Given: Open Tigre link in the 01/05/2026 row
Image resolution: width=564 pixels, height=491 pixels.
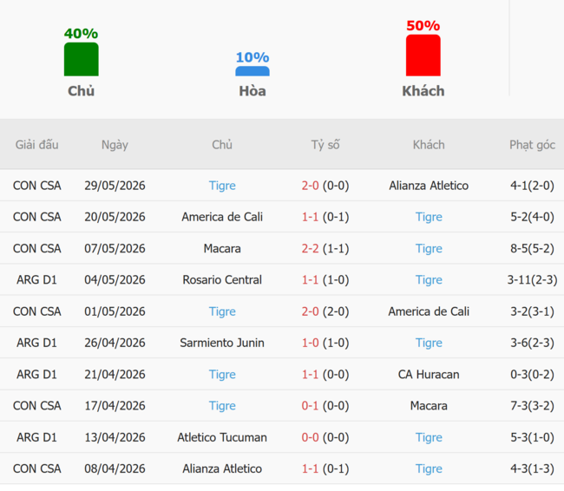Looking at the screenshot, I should 222,311.
